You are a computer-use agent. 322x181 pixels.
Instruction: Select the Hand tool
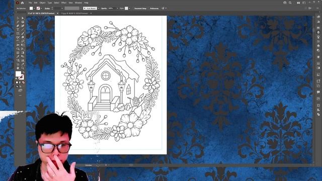[x=18, y=68]
